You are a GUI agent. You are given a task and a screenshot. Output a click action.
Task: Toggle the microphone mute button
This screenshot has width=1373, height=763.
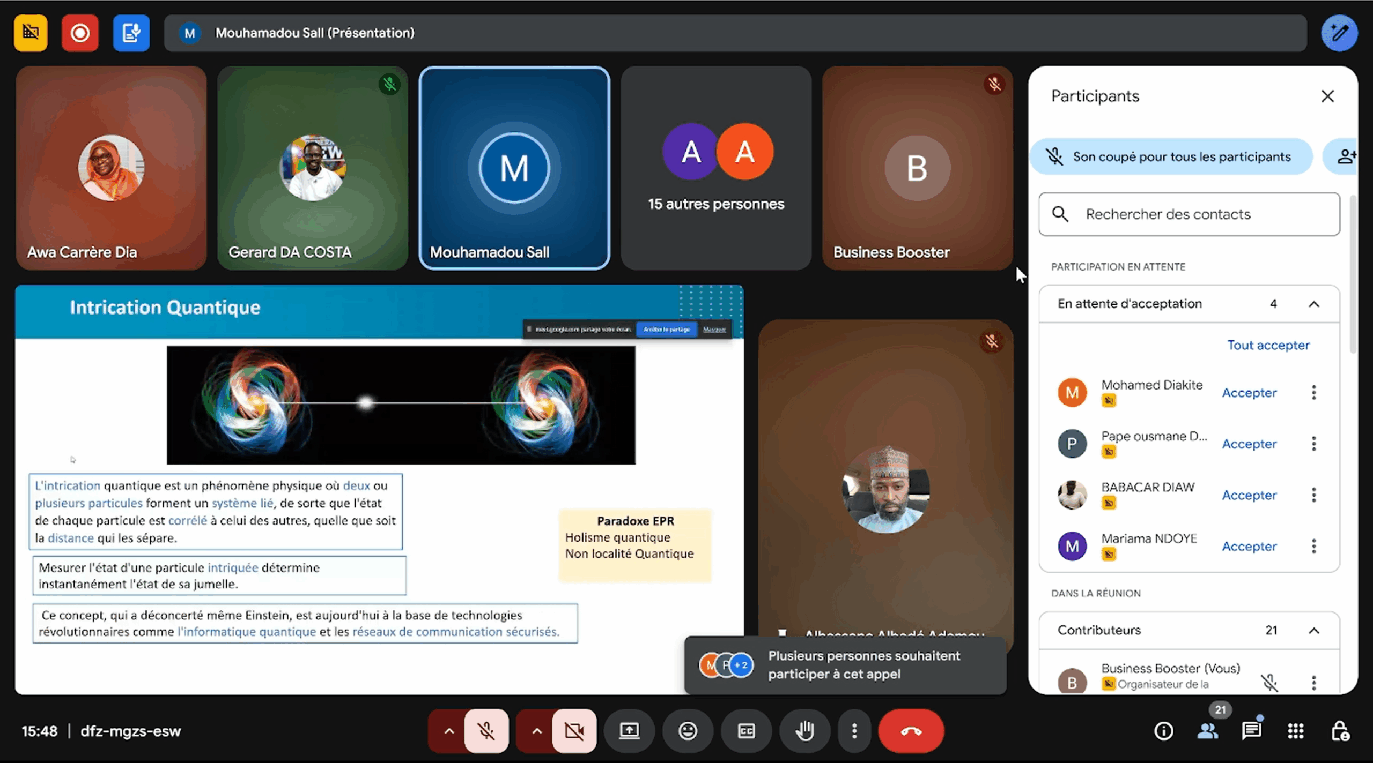pos(486,731)
